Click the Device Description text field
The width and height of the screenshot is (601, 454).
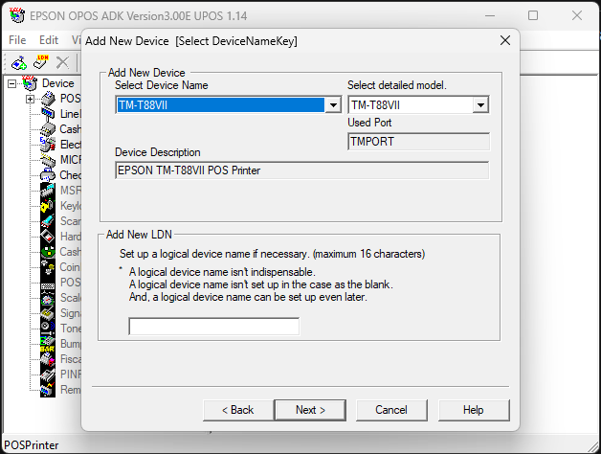click(302, 170)
